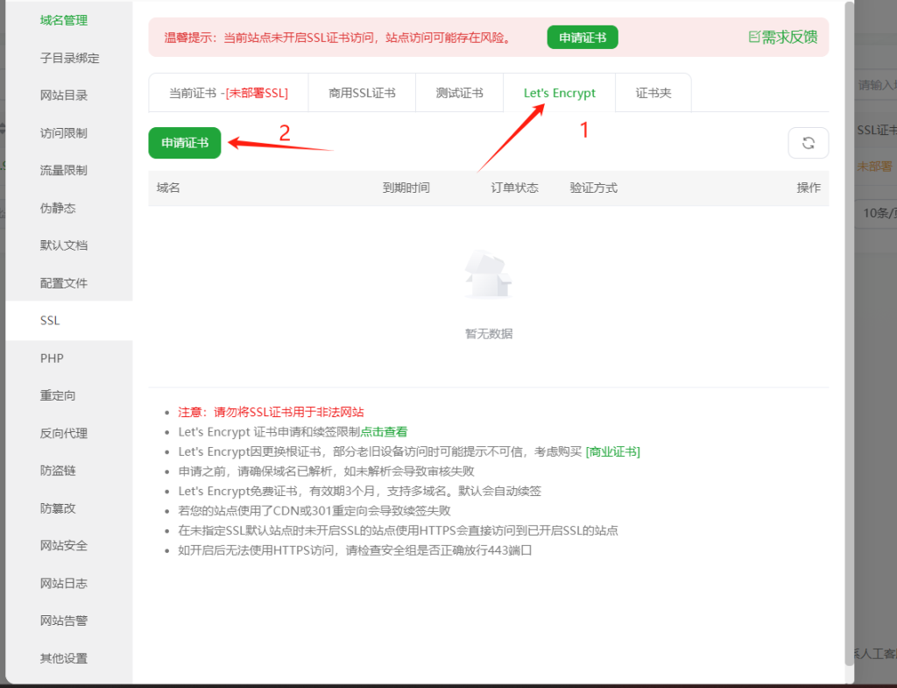Screen dimensions: 897x688
Task: Refresh the Let's Encrypt certificate list
Action: pyautogui.click(x=807, y=143)
